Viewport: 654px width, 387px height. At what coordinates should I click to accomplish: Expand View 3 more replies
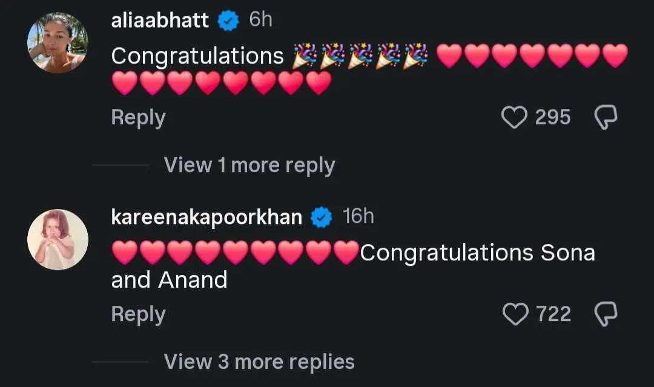click(x=259, y=362)
